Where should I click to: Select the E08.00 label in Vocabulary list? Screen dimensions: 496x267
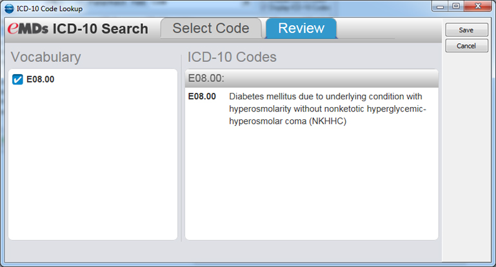[x=41, y=79]
